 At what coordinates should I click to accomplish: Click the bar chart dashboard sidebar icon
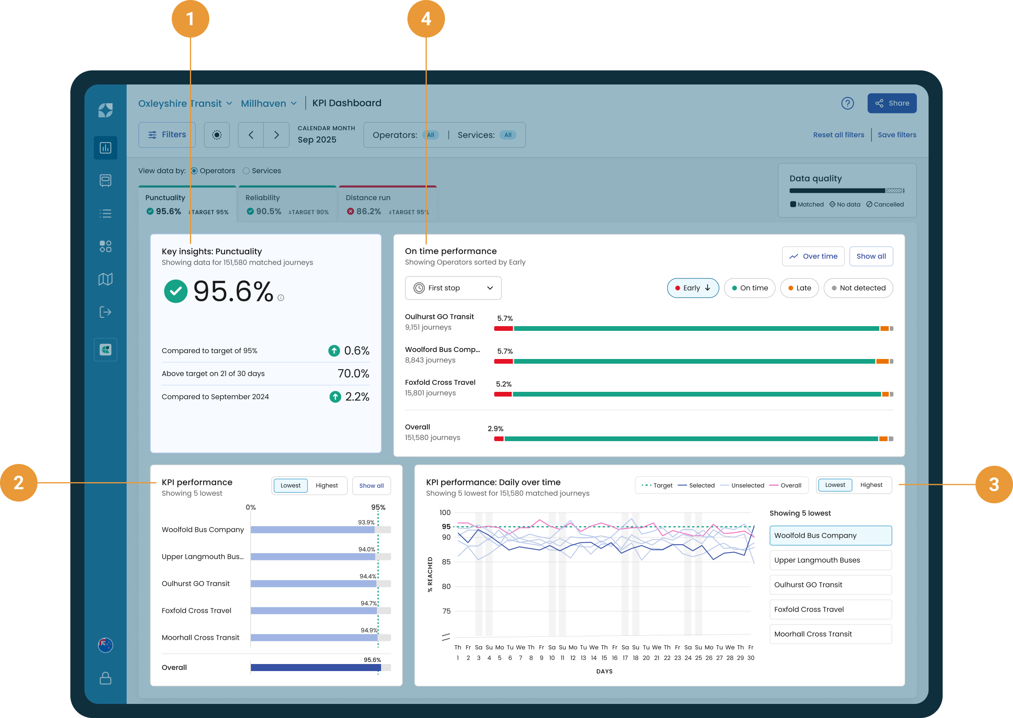105,148
